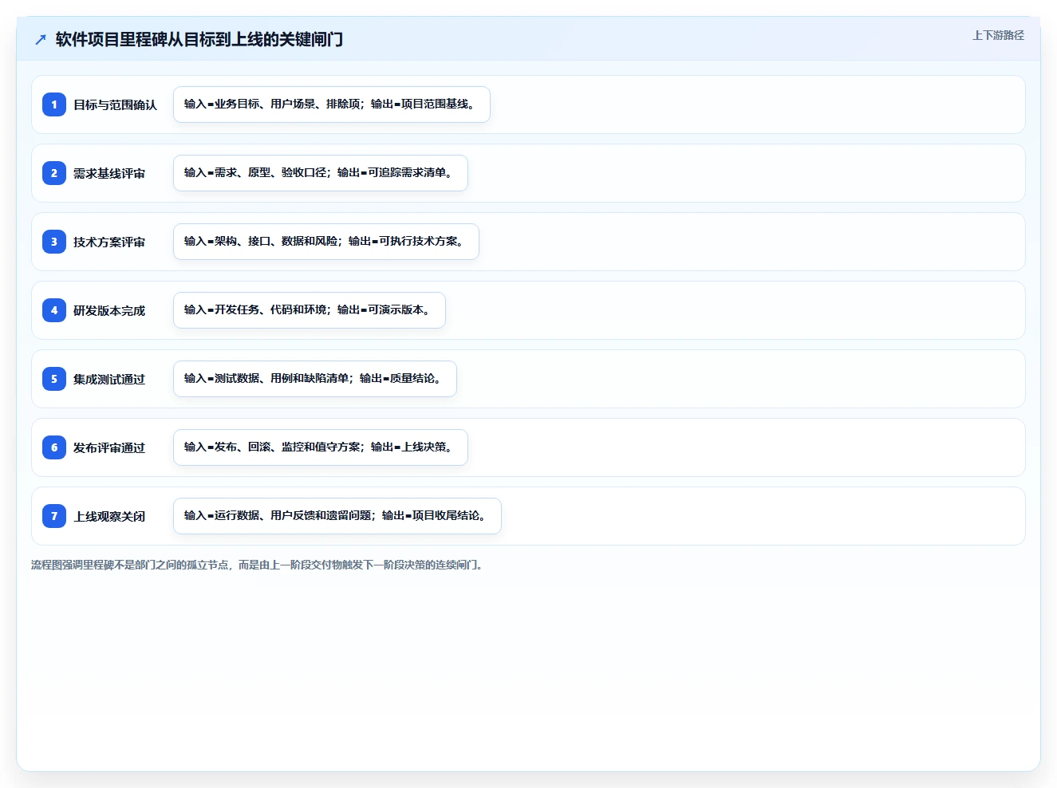Click the box with 输出=可执行技术方案
1057x788 pixels.
coord(326,242)
